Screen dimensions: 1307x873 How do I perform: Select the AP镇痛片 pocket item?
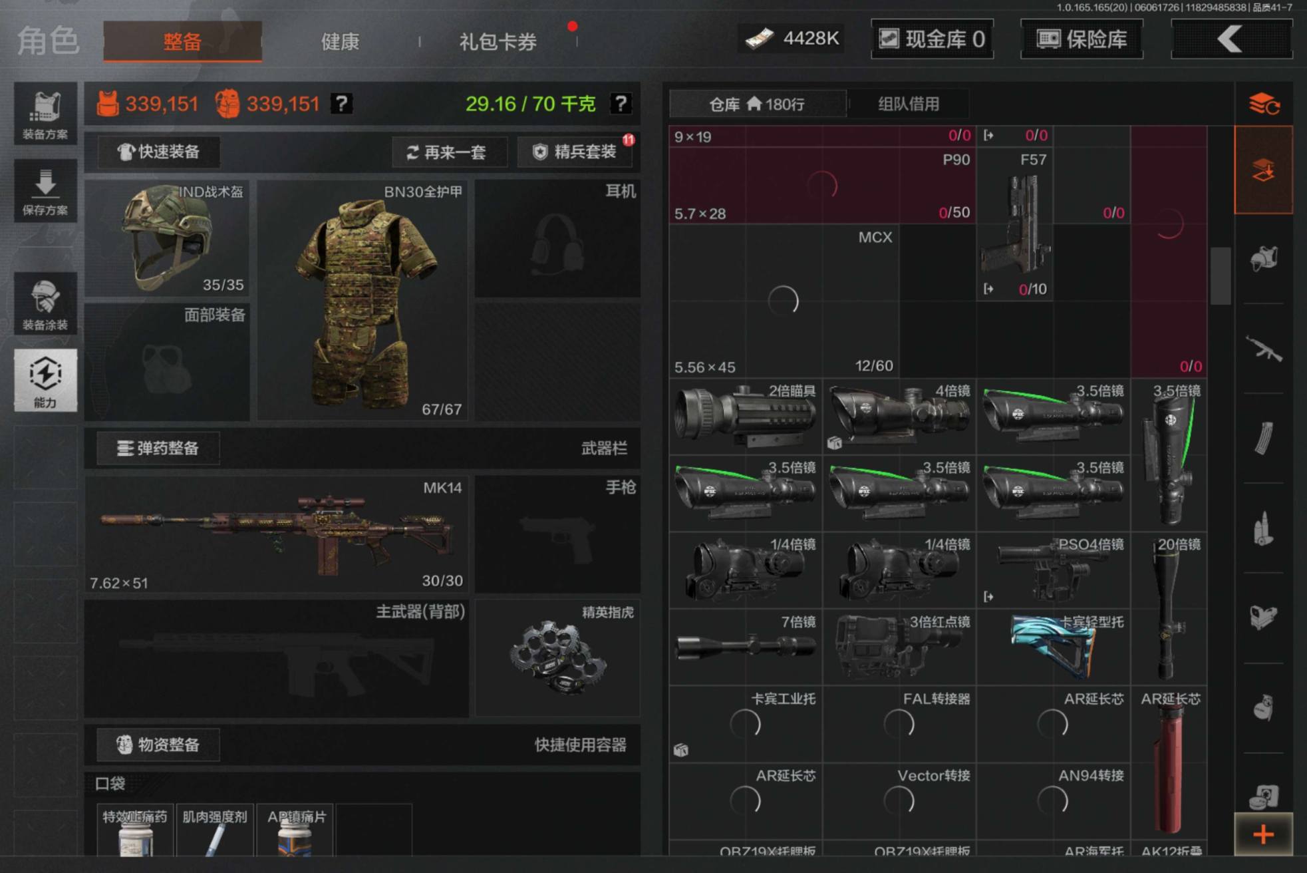(295, 830)
